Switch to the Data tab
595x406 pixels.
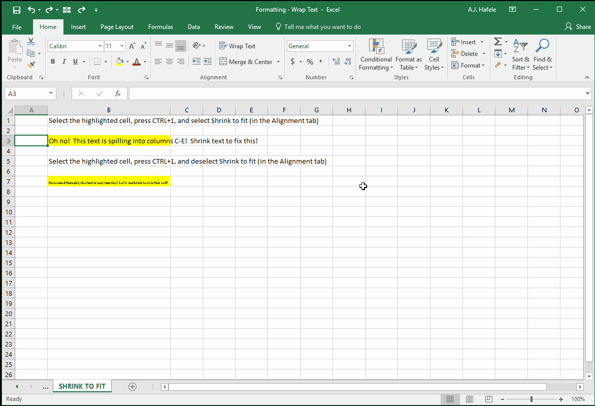point(194,27)
